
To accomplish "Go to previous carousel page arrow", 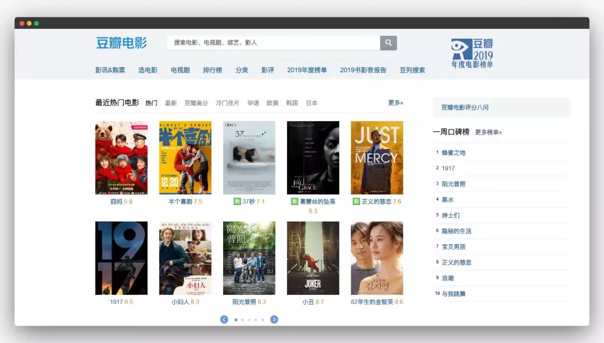I will [224, 320].
